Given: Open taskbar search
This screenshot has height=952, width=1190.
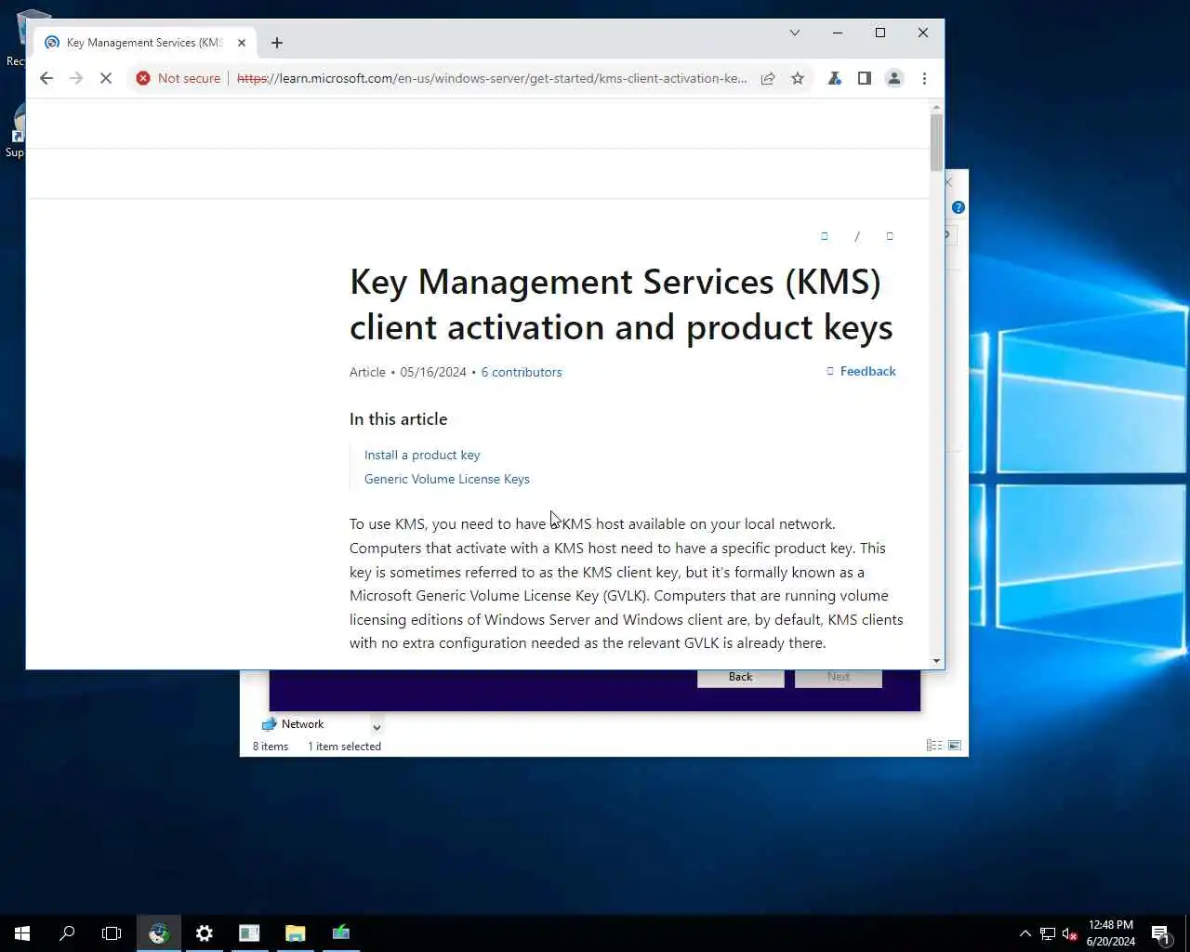Looking at the screenshot, I should point(67,933).
